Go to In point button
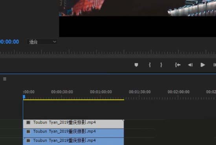The width and height of the screenshot is (216, 145). pos(178,65)
